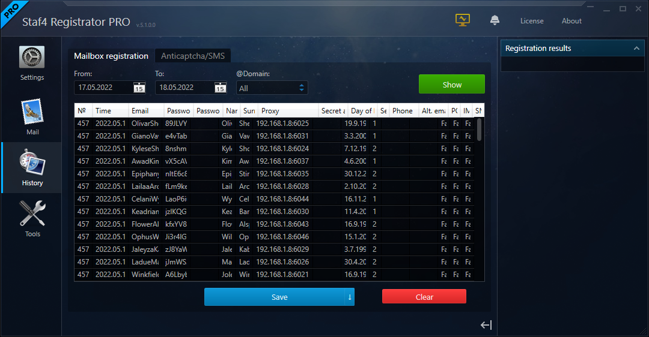Open the Settings section in sidebar
The image size is (649, 337).
[x=32, y=63]
